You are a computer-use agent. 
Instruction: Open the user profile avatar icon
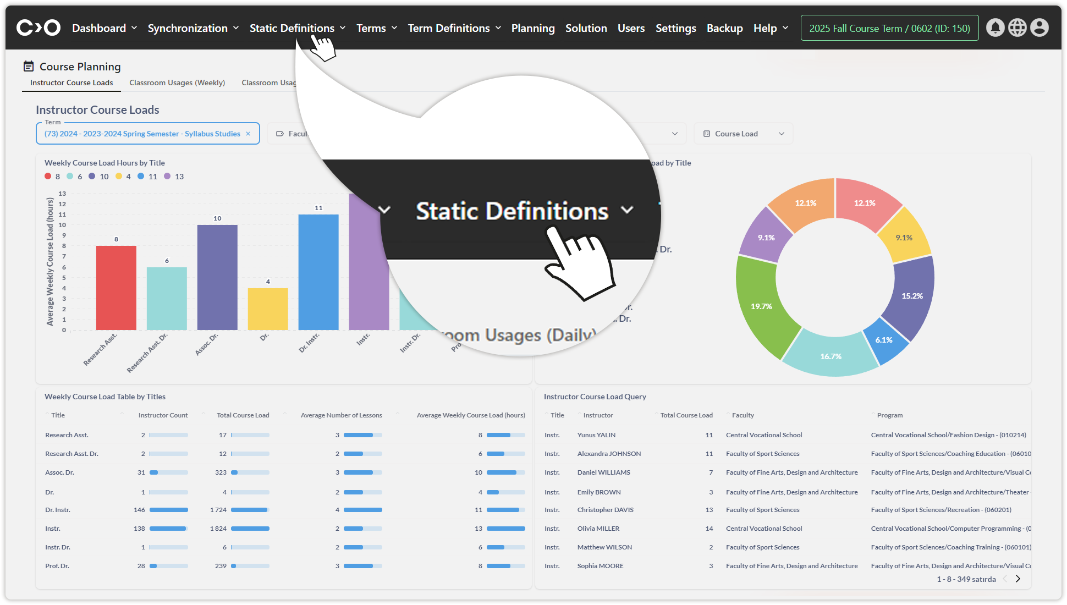tap(1039, 28)
